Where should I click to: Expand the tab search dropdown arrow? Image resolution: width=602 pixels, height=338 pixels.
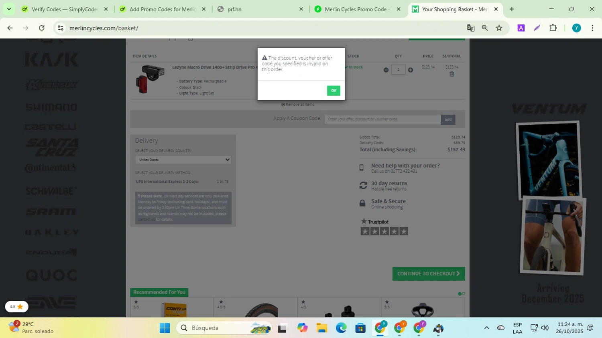tap(9, 9)
